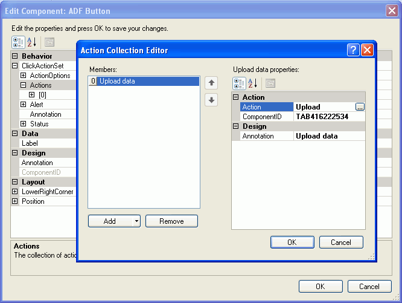Select the ComponentID row in Upload data properties
402x303 pixels.
[267, 117]
